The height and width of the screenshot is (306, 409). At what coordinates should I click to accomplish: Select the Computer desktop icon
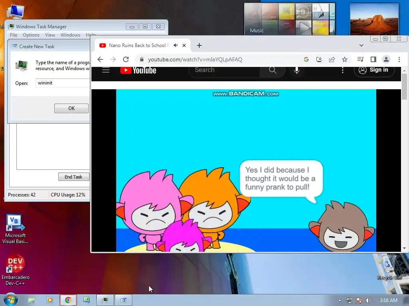[15, 12]
